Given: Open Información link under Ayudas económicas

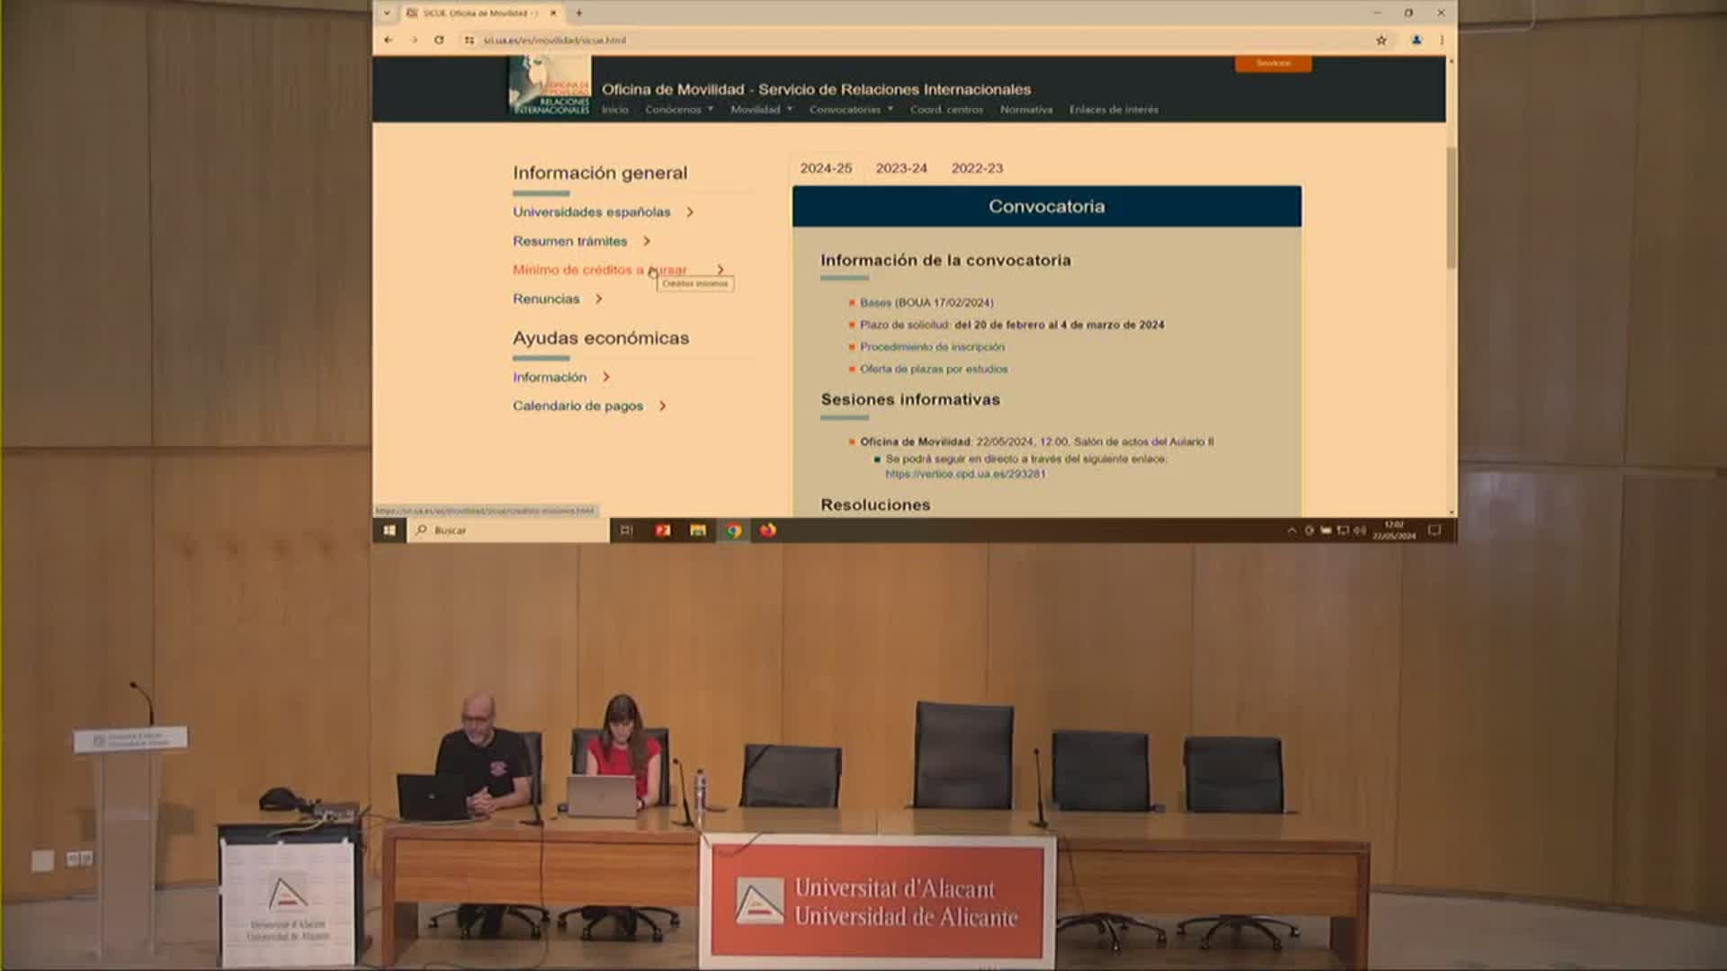Looking at the screenshot, I should 550,377.
